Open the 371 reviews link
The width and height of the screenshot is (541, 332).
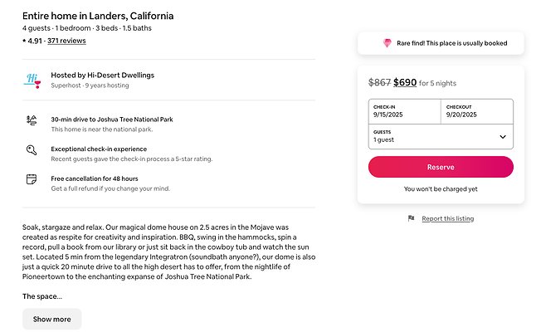tap(66, 40)
